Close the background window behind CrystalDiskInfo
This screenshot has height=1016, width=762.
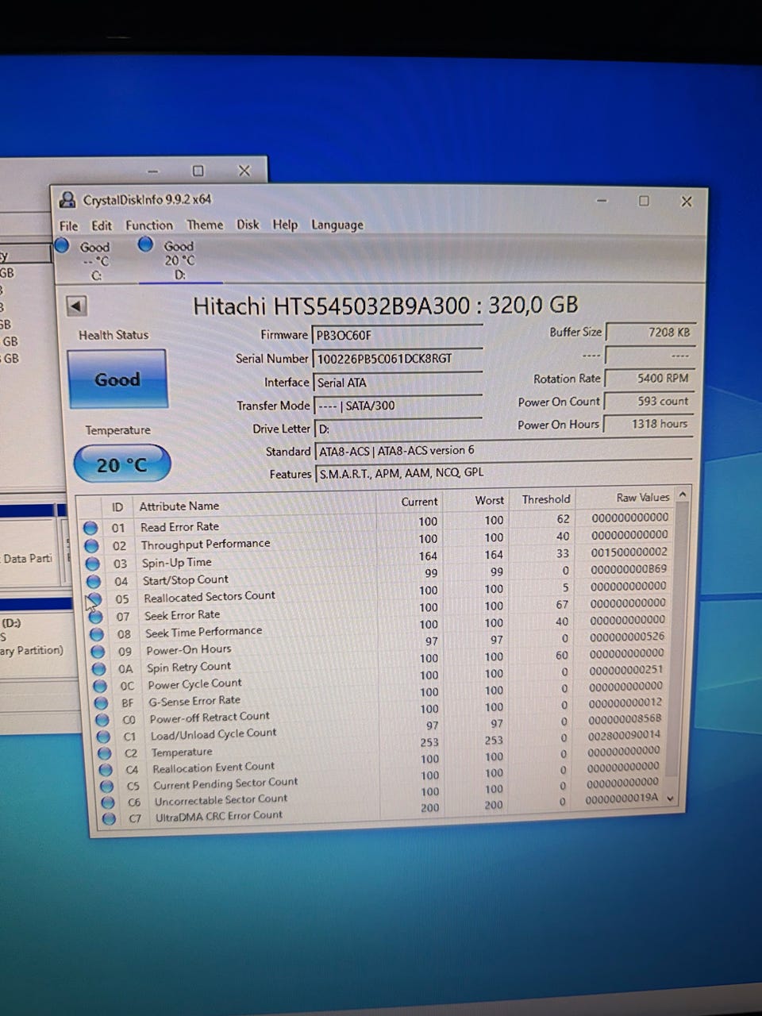[244, 171]
